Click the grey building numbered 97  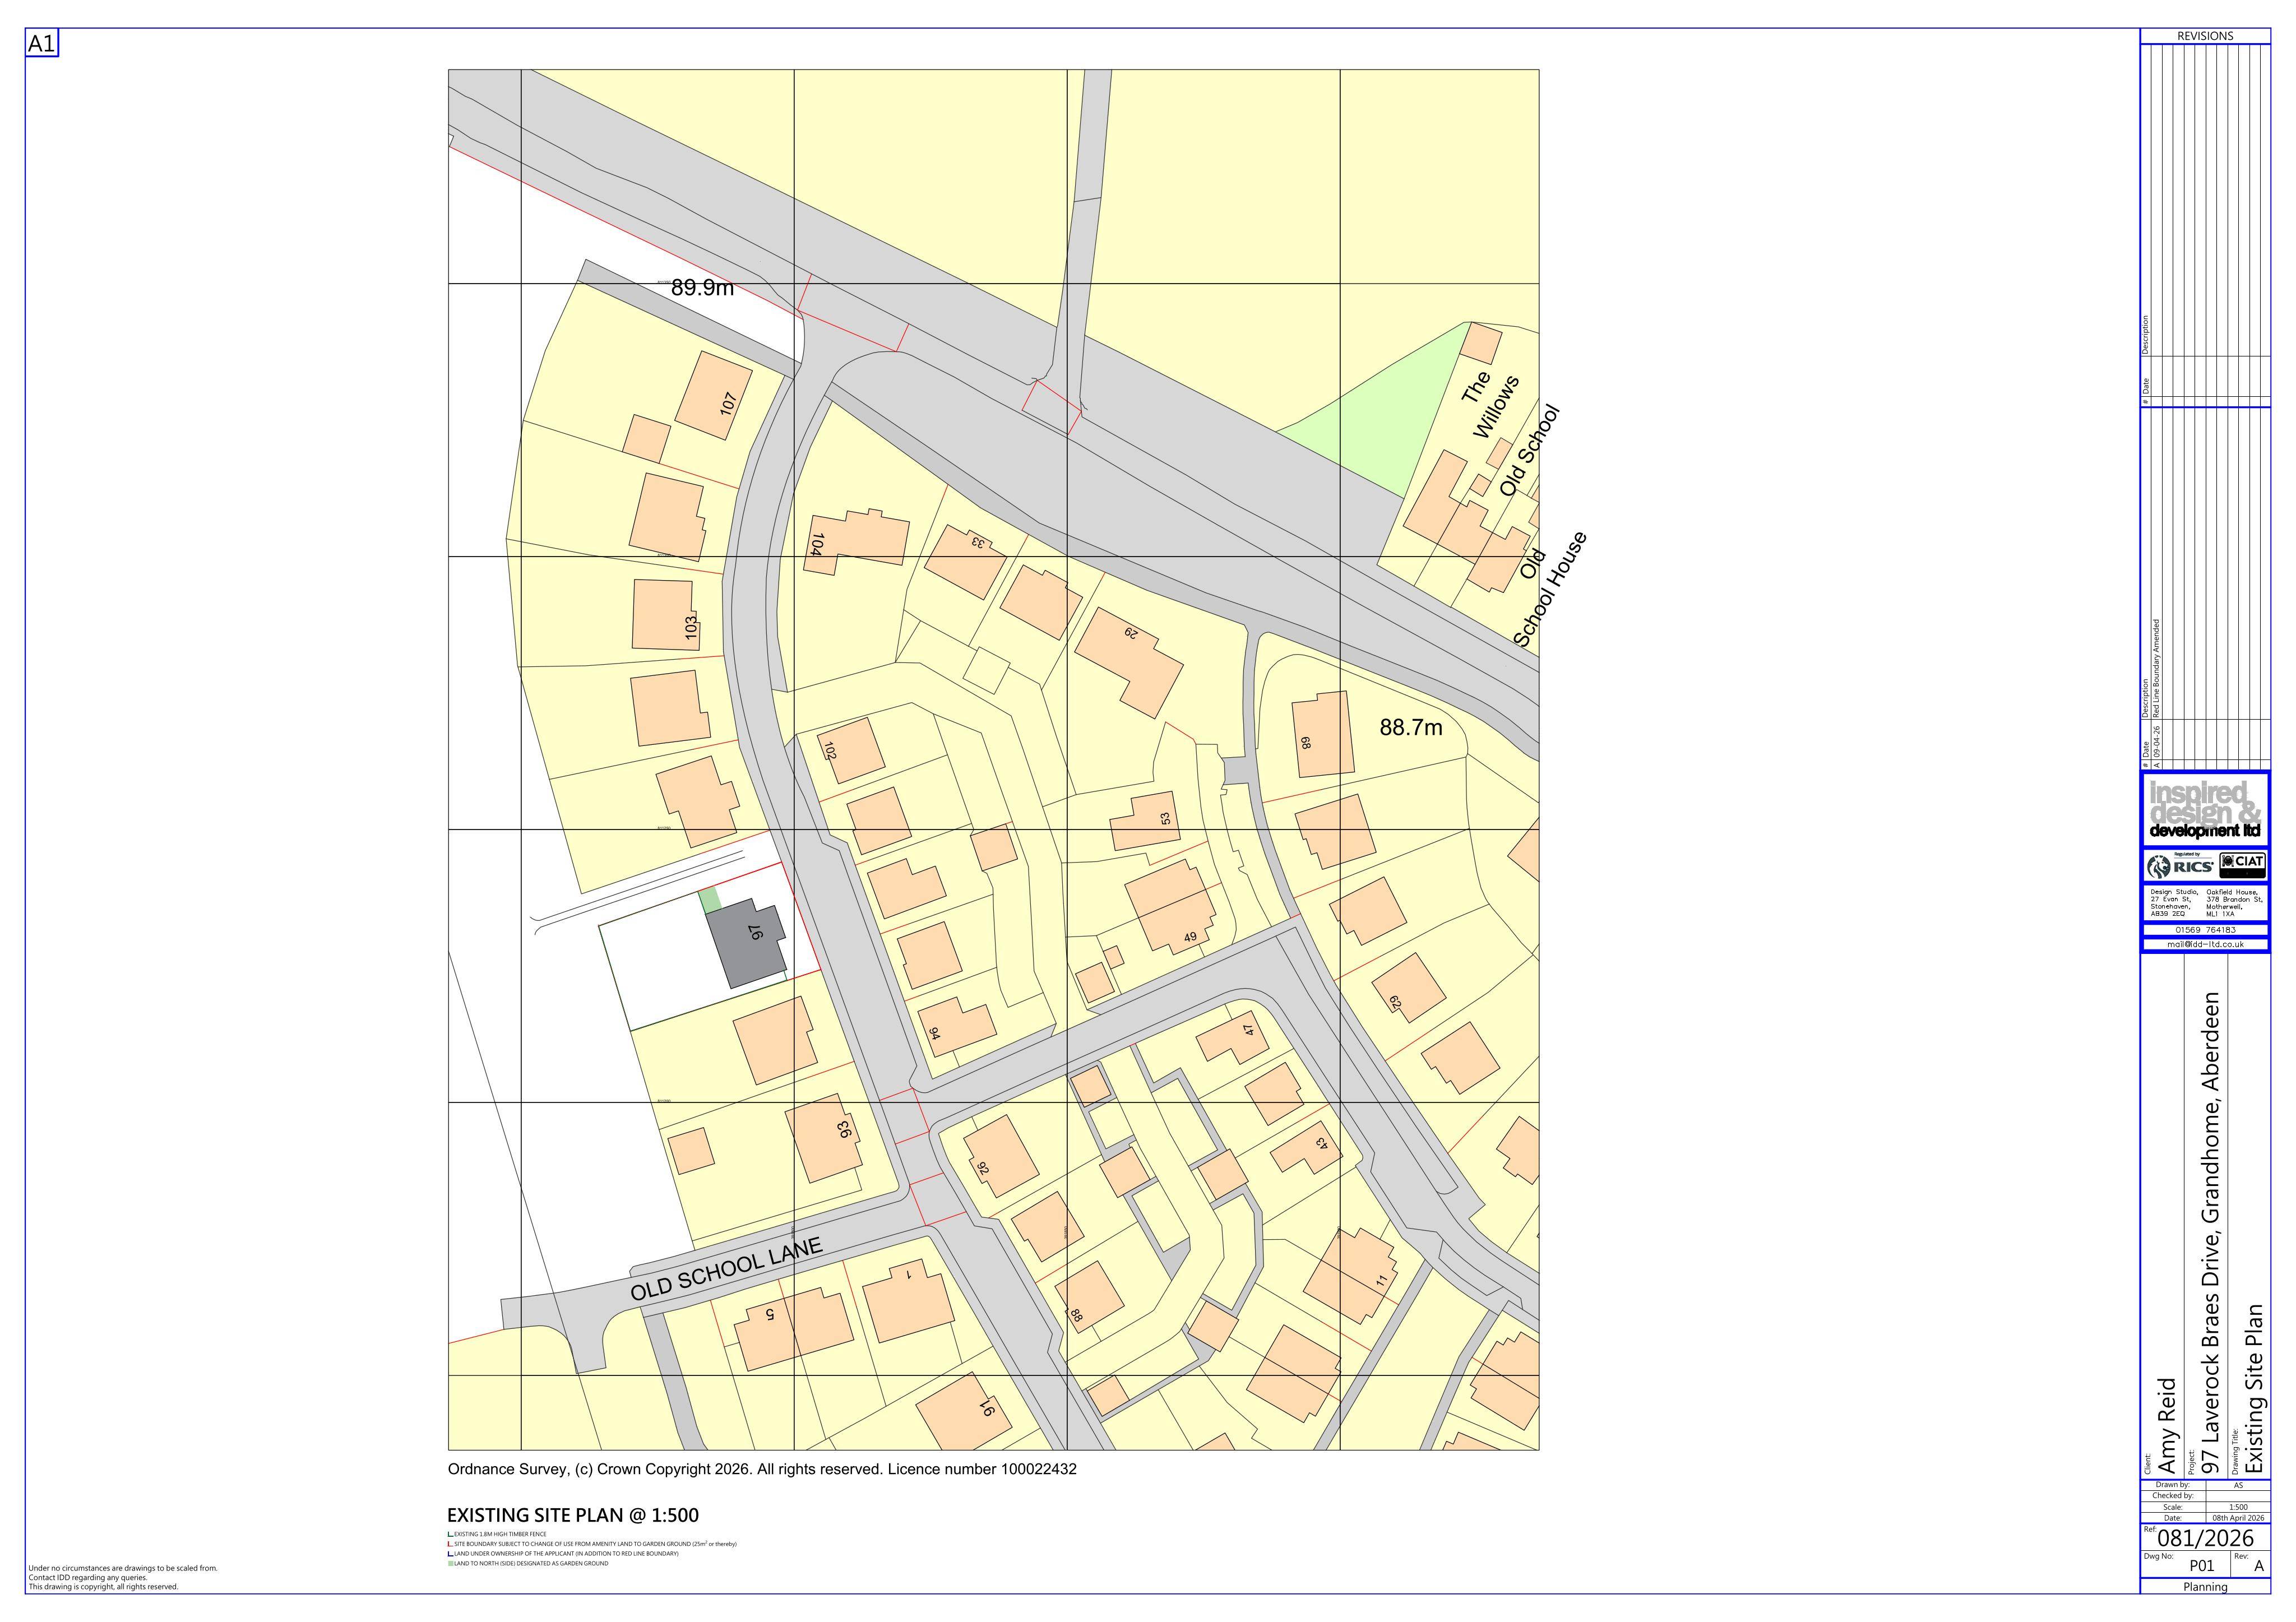point(747,943)
